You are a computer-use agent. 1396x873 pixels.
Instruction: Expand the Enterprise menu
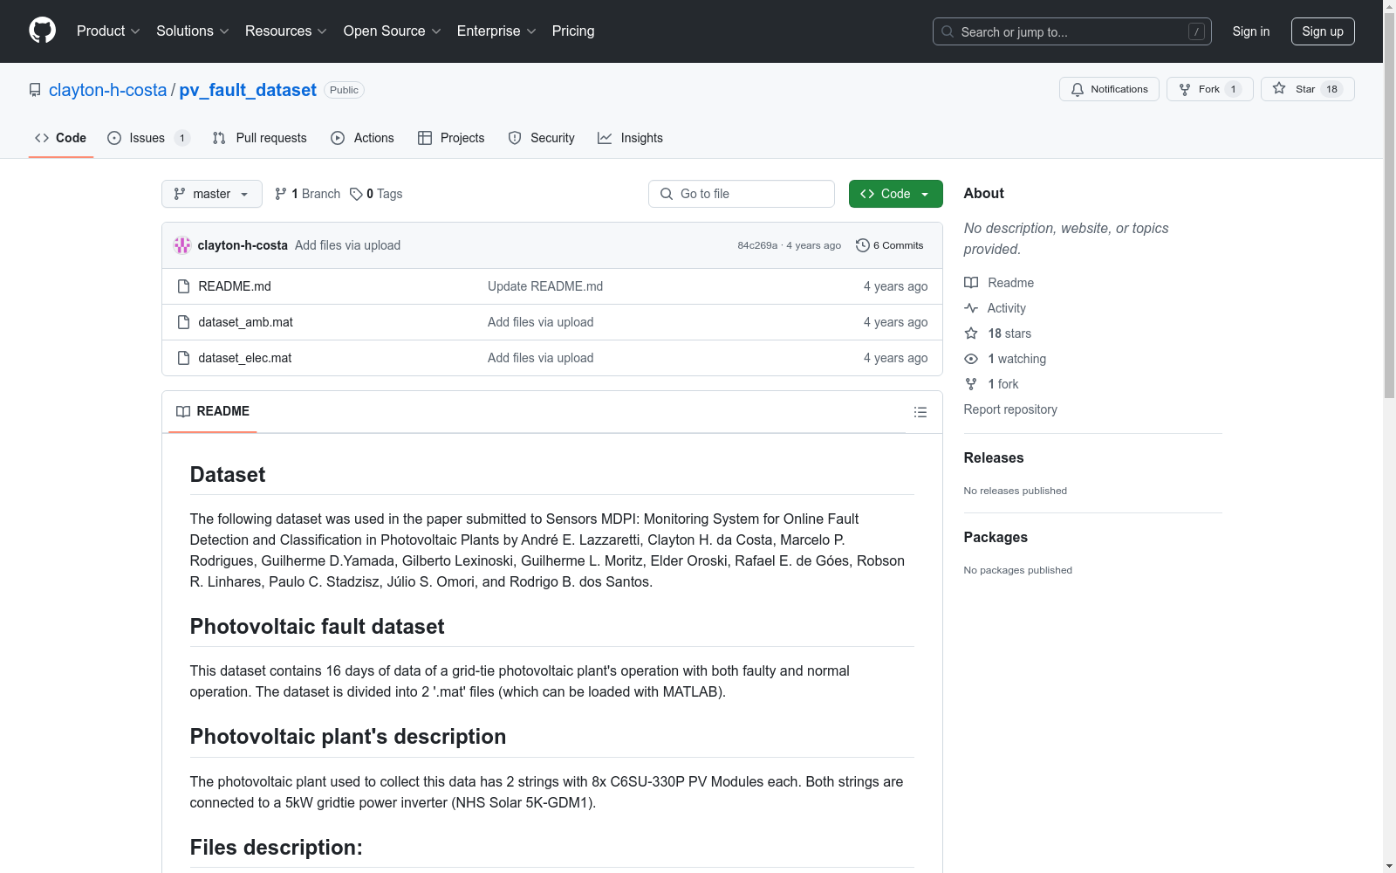tap(496, 31)
